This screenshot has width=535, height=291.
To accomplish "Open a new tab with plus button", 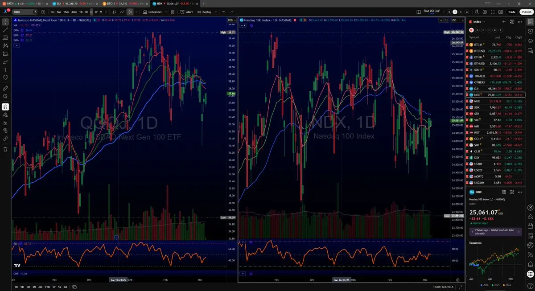I will pos(203,3).
